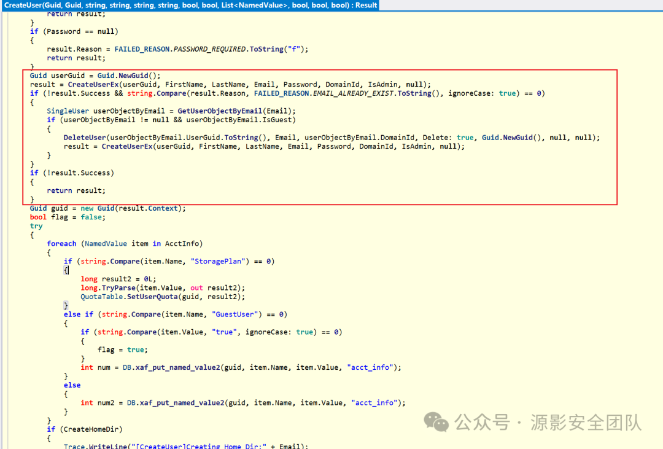Viewport: 663px width, 449px height.
Task: Click 'result2' in 'long result2 = 0L'
Action: 116,279
